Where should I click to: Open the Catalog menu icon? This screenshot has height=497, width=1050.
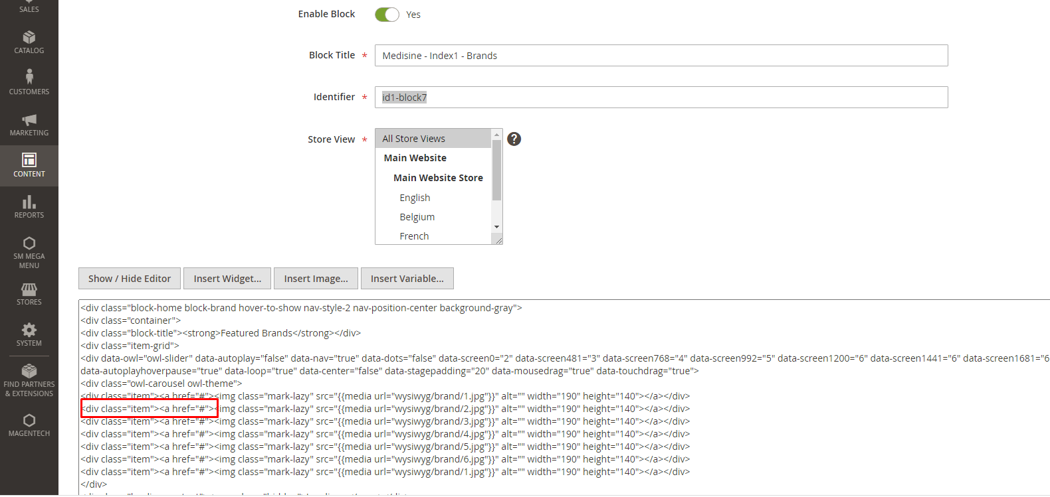pos(29,37)
